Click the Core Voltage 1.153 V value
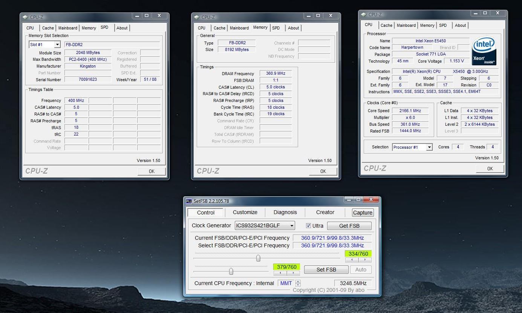Screen dimensions: 522x313 click(457, 61)
